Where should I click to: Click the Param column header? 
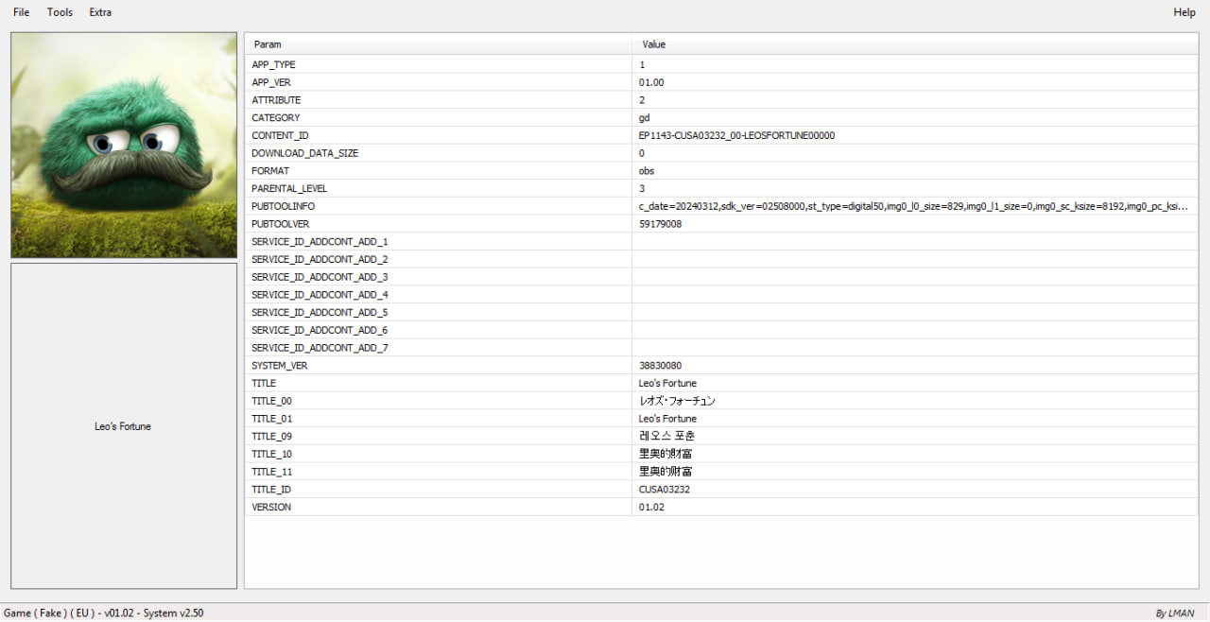coord(439,44)
